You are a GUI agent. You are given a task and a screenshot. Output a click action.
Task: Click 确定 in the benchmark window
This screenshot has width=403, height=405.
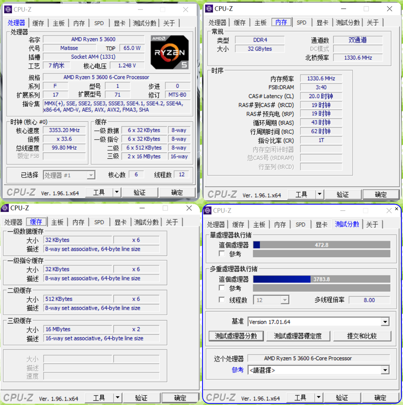pos(380,397)
